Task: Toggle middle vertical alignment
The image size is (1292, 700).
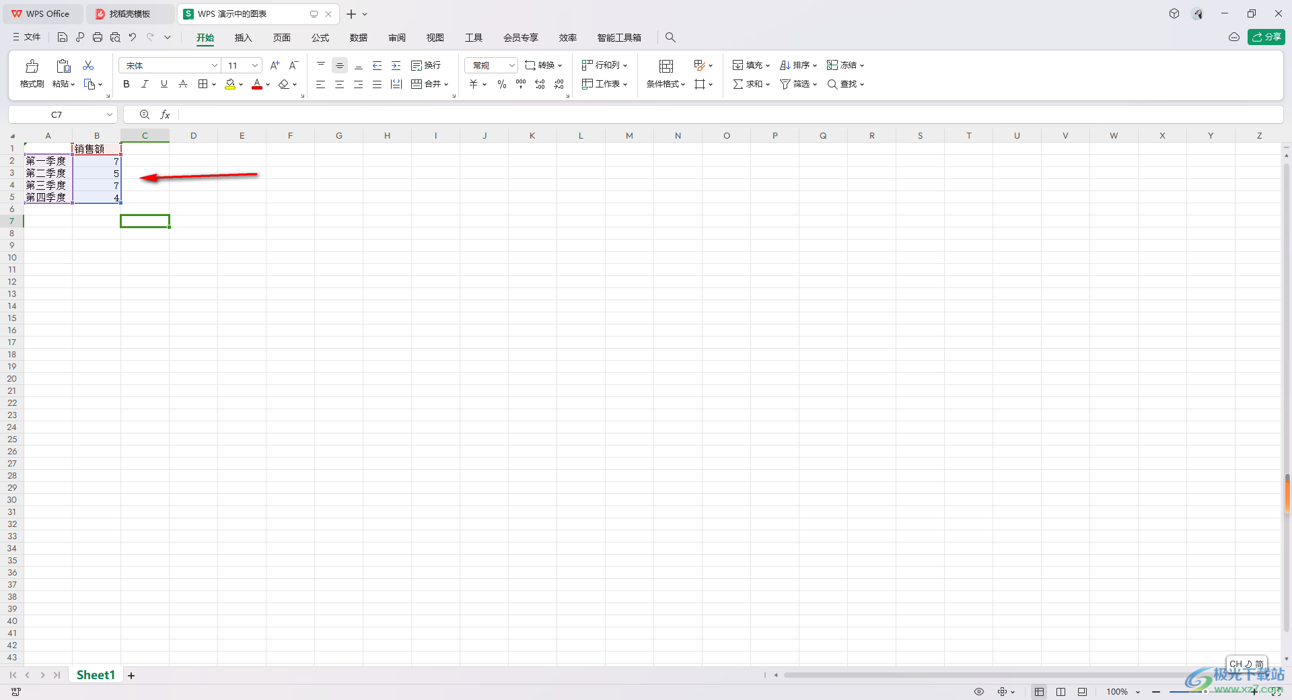Action: (x=340, y=65)
